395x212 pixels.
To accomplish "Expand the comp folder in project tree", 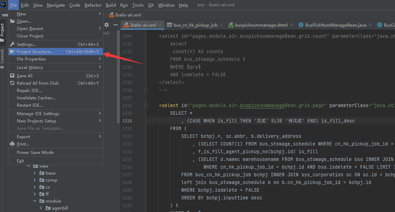I will coord(35,180).
